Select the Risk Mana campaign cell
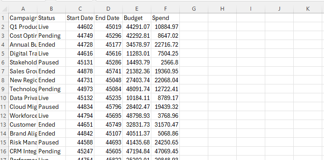 pos(23,142)
